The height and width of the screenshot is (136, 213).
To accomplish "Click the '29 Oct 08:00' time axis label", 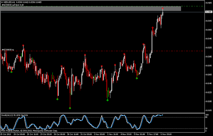I will (x=46, y=134).
